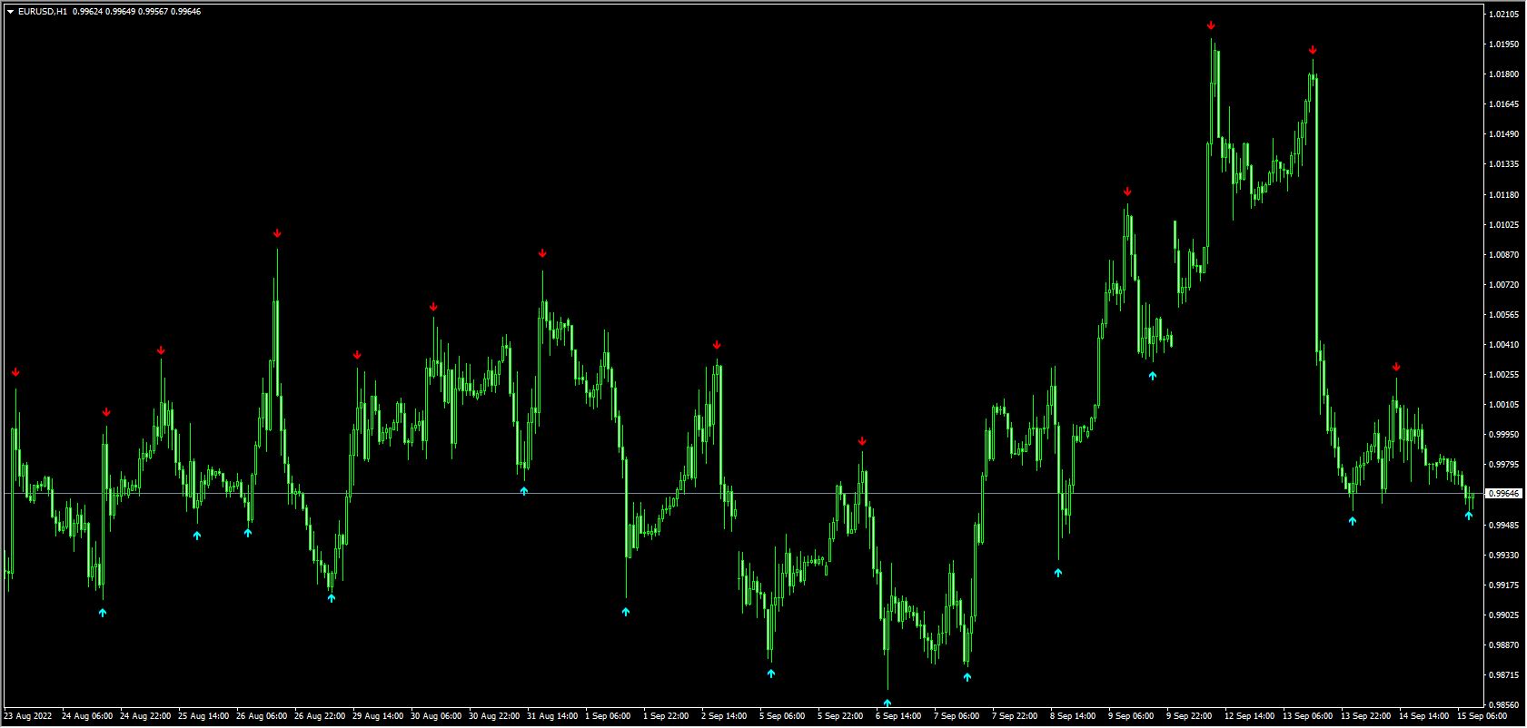Select the cyan buy arrow under the latest candle
This screenshot has height=728, width=1527.
(x=1469, y=516)
